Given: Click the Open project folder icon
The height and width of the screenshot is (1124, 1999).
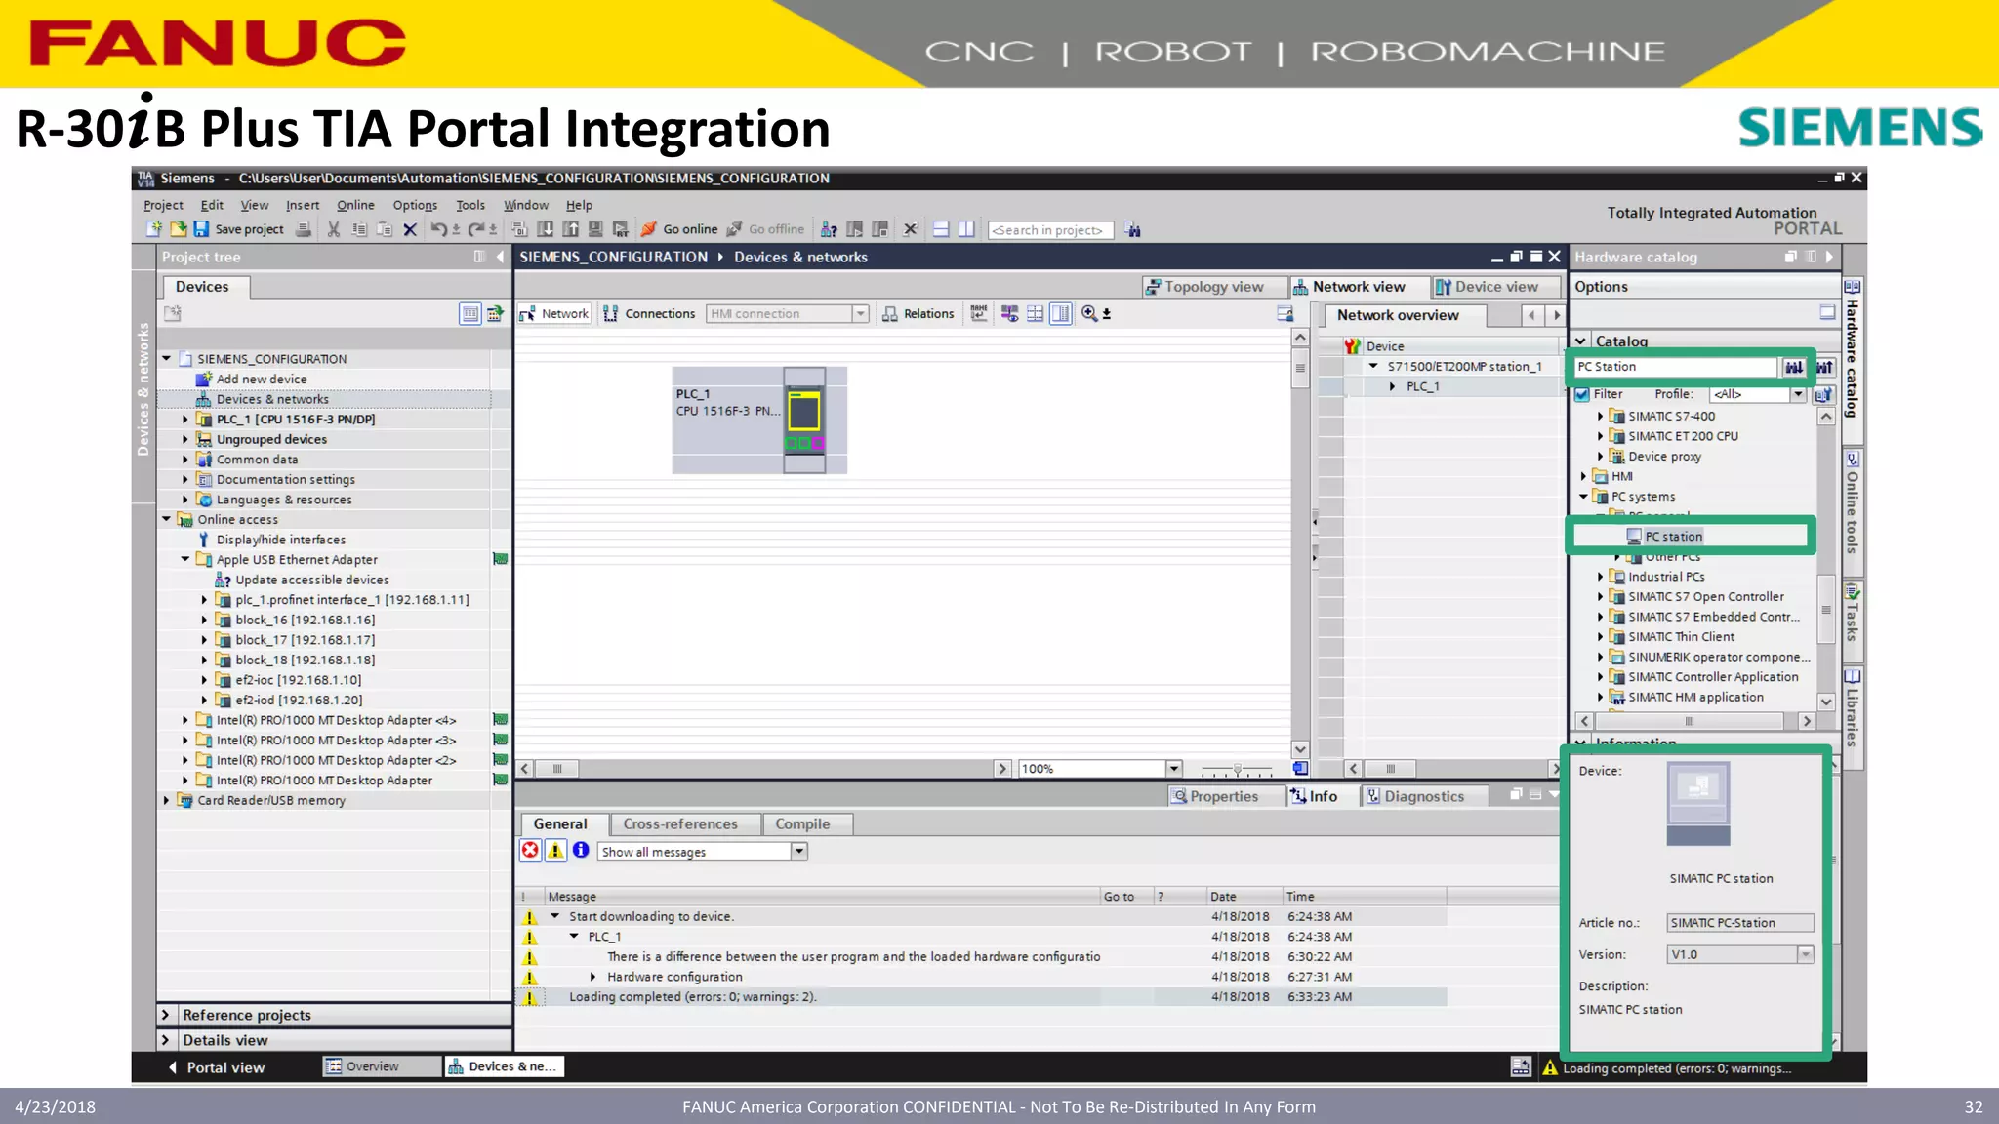Looking at the screenshot, I should point(178,229).
